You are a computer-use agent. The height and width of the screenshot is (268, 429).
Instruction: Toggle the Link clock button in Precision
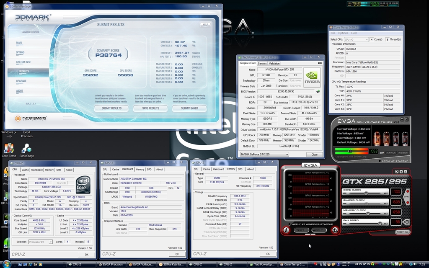(x=407, y=196)
